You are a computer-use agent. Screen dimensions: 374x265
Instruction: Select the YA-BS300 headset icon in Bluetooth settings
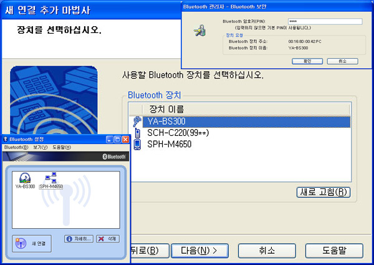click(25, 180)
